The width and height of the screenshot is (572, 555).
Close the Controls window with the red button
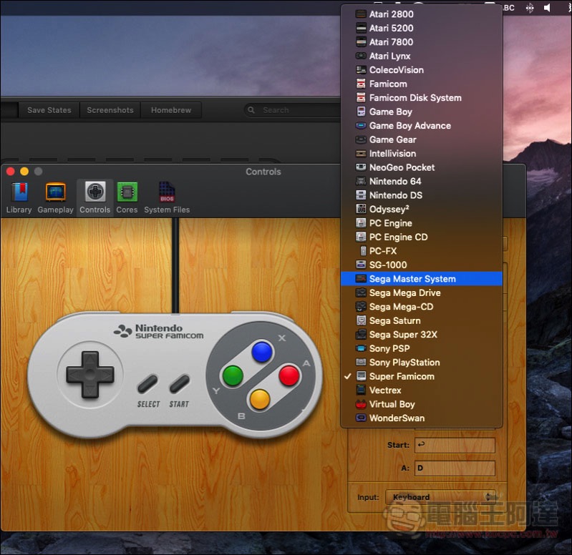tap(11, 171)
